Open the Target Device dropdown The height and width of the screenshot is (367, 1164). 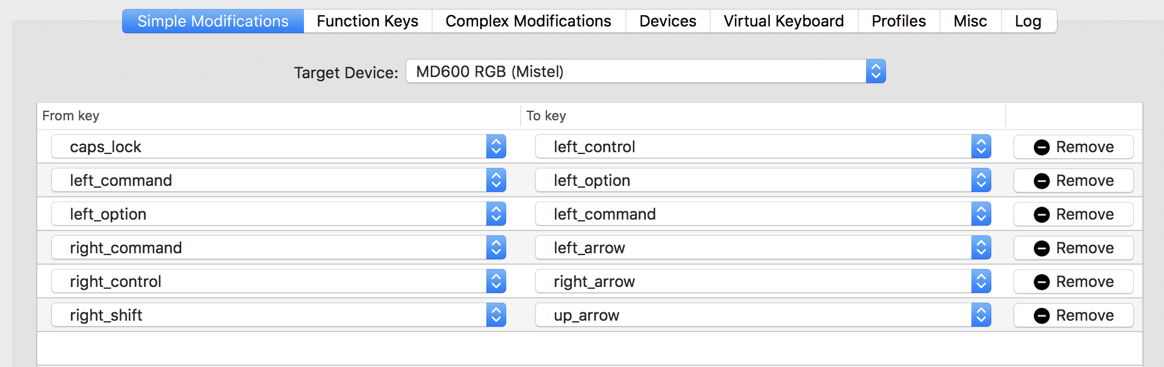click(x=646, y=72)
